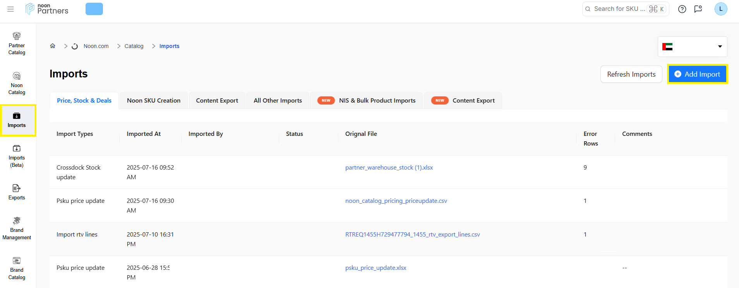
Task: Open the feedback flag icon
Action: point(698,9)
